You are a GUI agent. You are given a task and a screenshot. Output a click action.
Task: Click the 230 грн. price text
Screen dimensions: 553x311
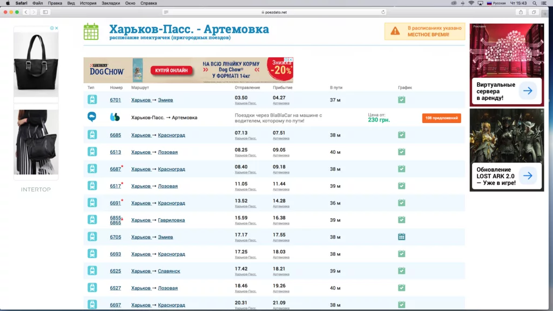(379, 120)
